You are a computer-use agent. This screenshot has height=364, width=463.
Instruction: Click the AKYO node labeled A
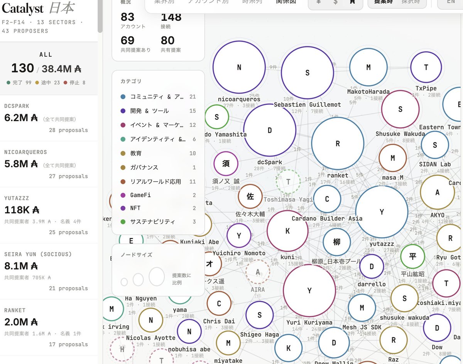click(437, 192)
